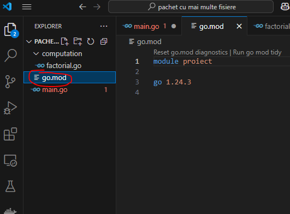Open Remote Explorer view

coord(10,160)
